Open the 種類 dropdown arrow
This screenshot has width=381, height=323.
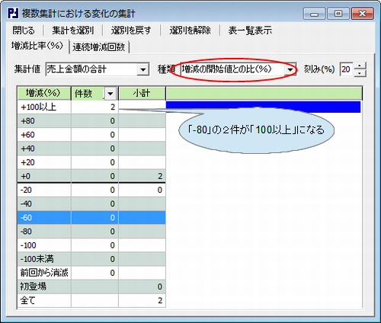tap(290, 69)
